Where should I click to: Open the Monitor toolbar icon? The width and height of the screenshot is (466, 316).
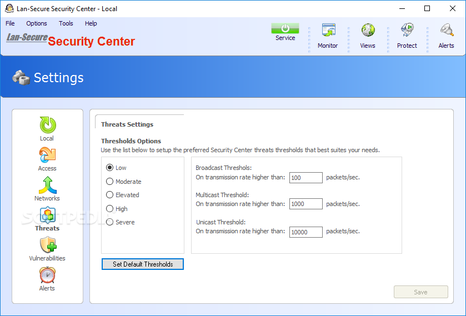pyautogui.click(x=328, y=30)
